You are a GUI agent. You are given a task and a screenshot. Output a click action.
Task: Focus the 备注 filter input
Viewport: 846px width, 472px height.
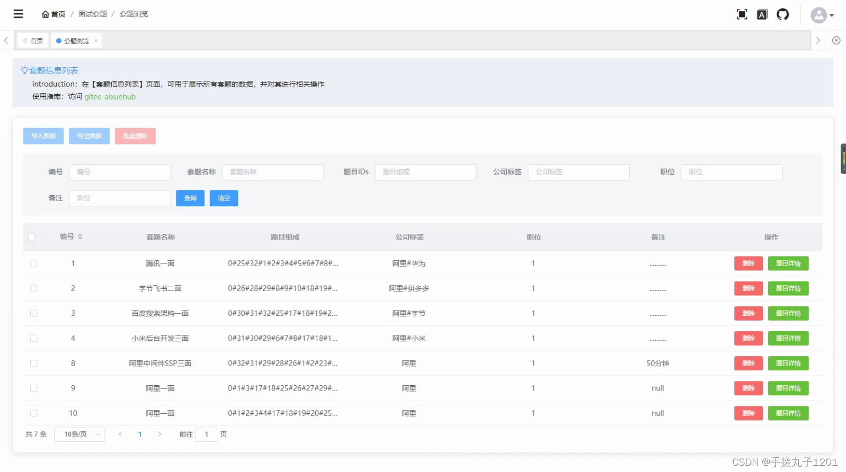pyautogui.click(x=120, y=198)
